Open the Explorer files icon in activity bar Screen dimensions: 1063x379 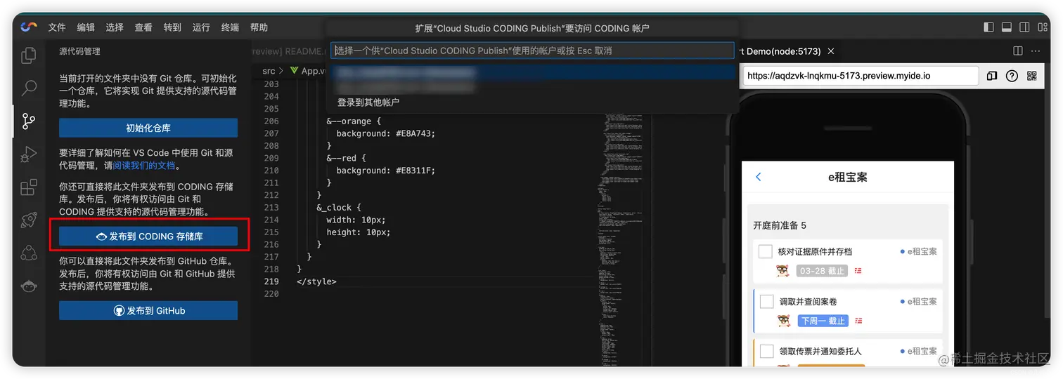pos(29,55)
